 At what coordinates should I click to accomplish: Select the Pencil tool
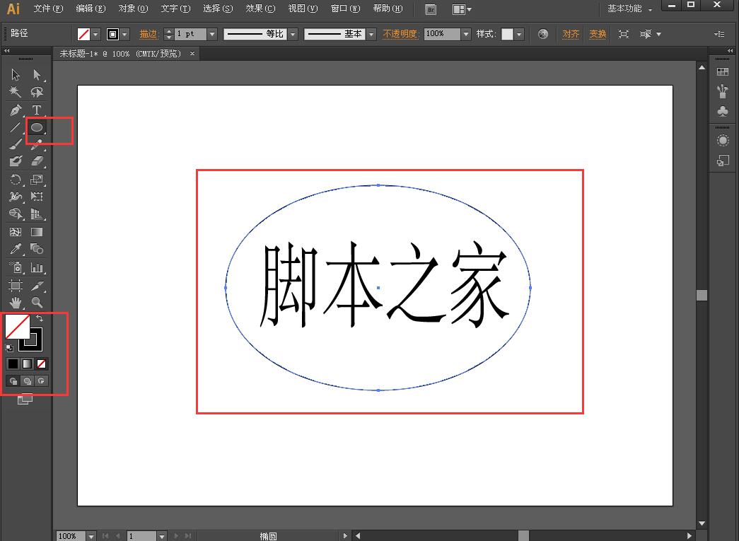[37, 144]
